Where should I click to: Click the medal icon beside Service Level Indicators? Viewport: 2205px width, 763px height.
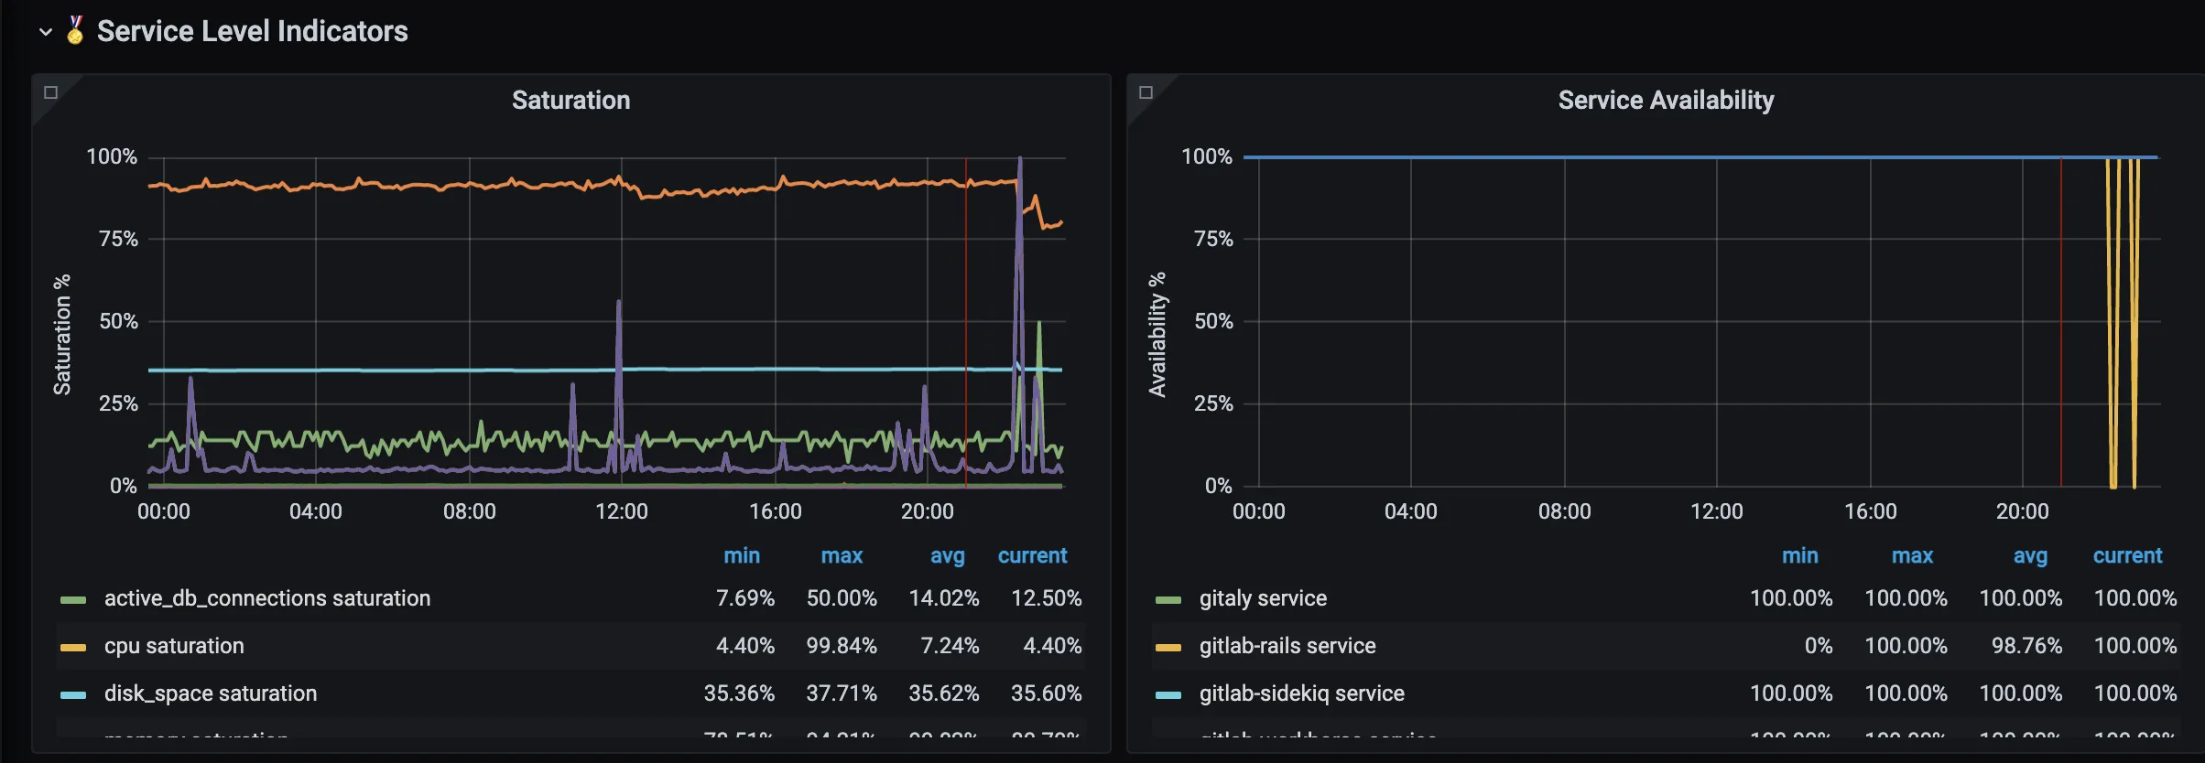point(75,30)
